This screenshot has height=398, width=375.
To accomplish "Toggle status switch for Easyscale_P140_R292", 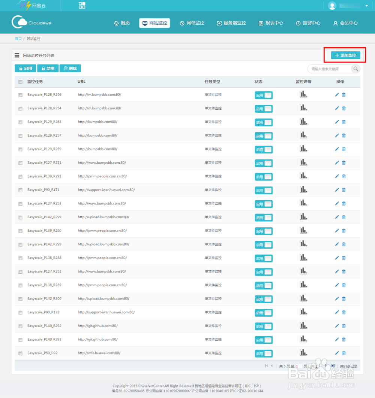I will click(x=264, y=326).
